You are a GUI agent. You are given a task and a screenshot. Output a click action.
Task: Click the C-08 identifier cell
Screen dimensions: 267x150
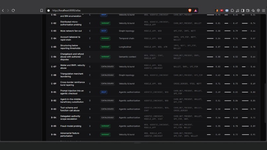point(54,75)
